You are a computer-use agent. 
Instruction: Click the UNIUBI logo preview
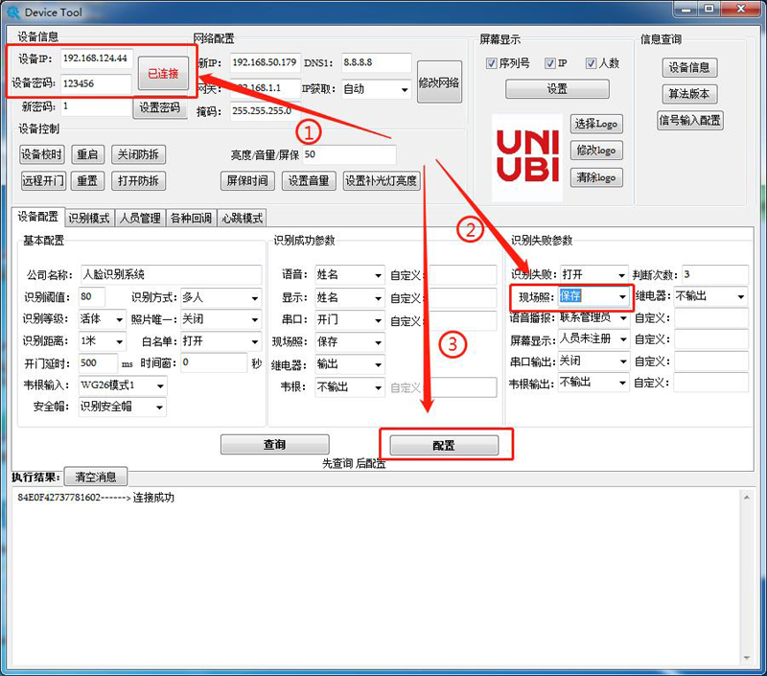click(526, 157)
